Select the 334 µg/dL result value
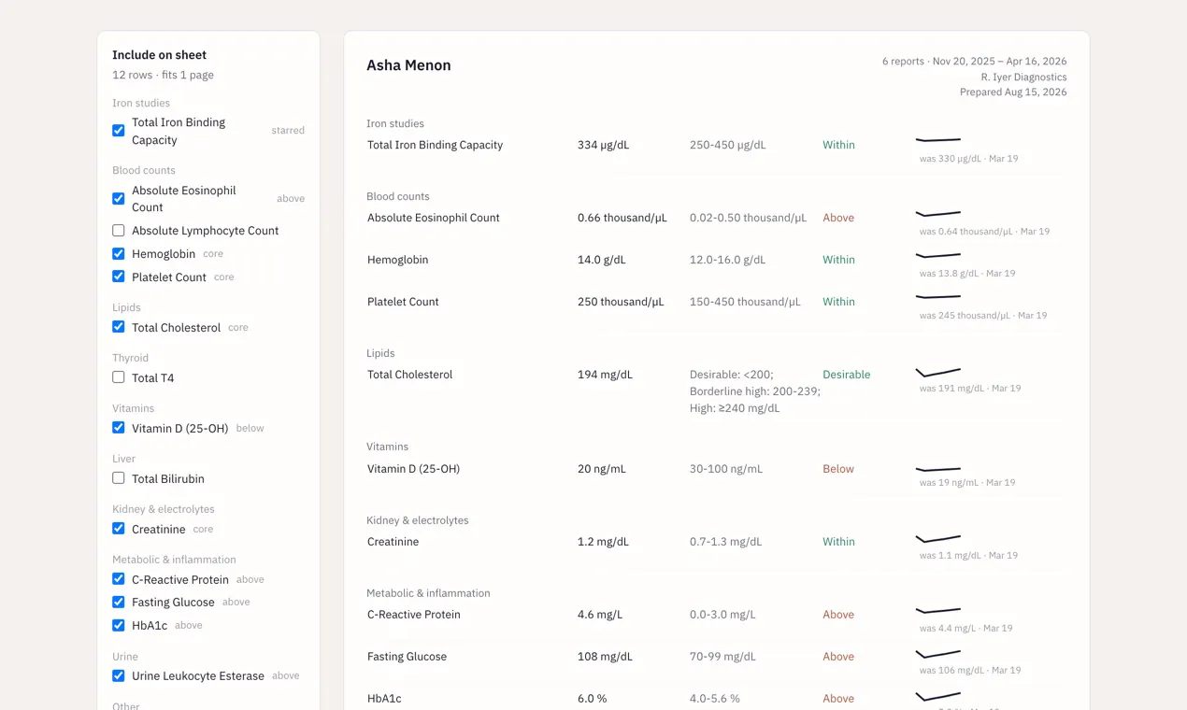 (x=603, y=146)
